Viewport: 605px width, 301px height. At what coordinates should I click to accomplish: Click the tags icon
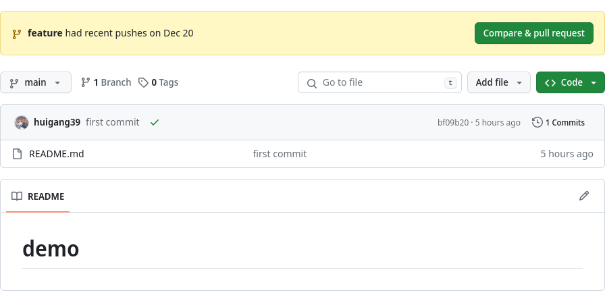click(x=143, y=82)
